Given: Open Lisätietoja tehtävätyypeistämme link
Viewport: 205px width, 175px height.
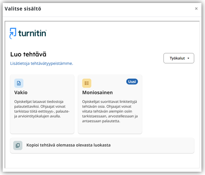Looking at the screenshot, I should click(42, 63).
